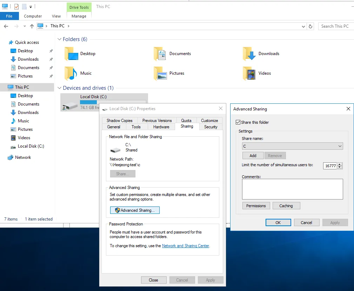The height and width of the screenshot is (291, 354).
Task: Increase simultaneous users with up spinner
Action: tap(340, 164)
